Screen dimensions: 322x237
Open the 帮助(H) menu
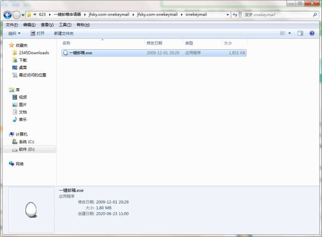pos(83,25)
